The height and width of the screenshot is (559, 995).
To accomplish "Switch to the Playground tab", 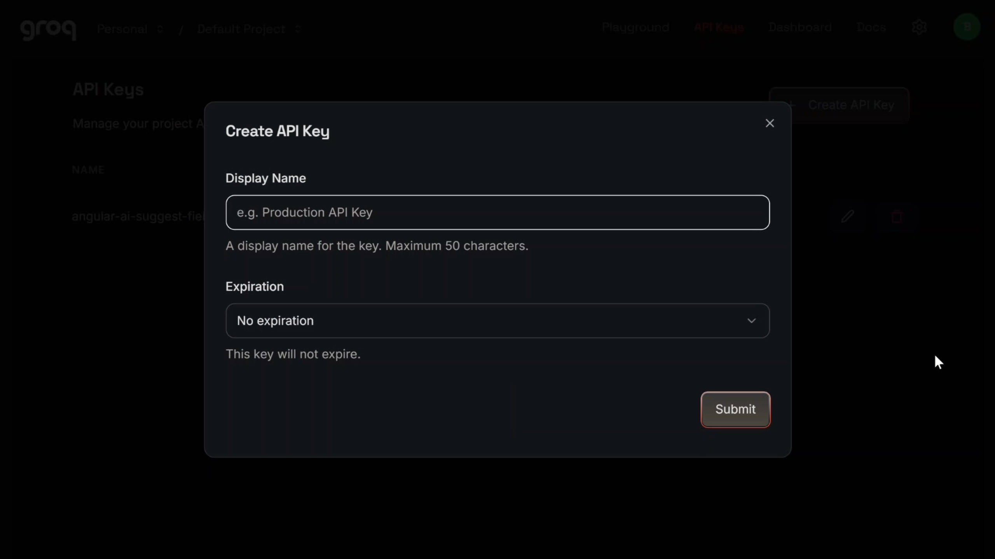I will coord(635,27).
